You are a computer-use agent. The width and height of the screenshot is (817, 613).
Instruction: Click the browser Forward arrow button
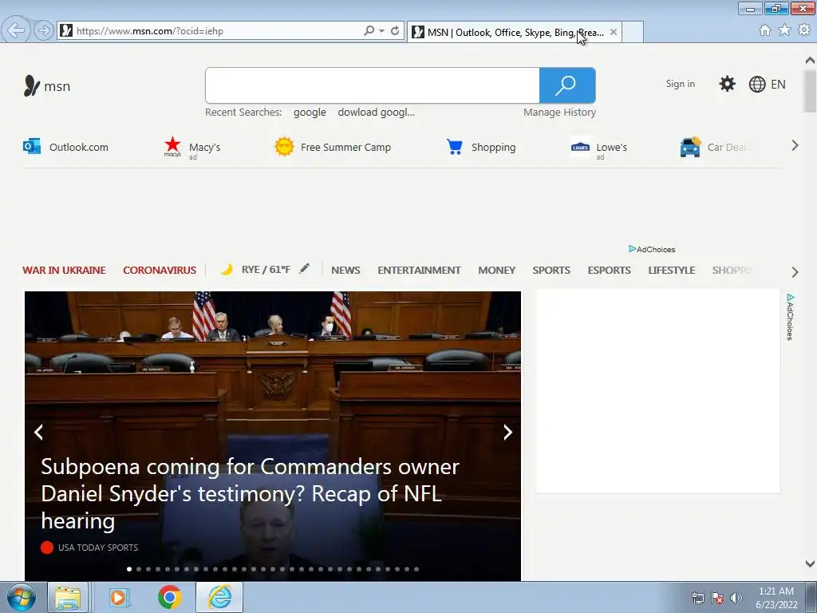pos(44,31)
